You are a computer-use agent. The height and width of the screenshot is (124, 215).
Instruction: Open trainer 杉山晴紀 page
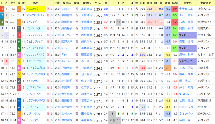[87, 68]
